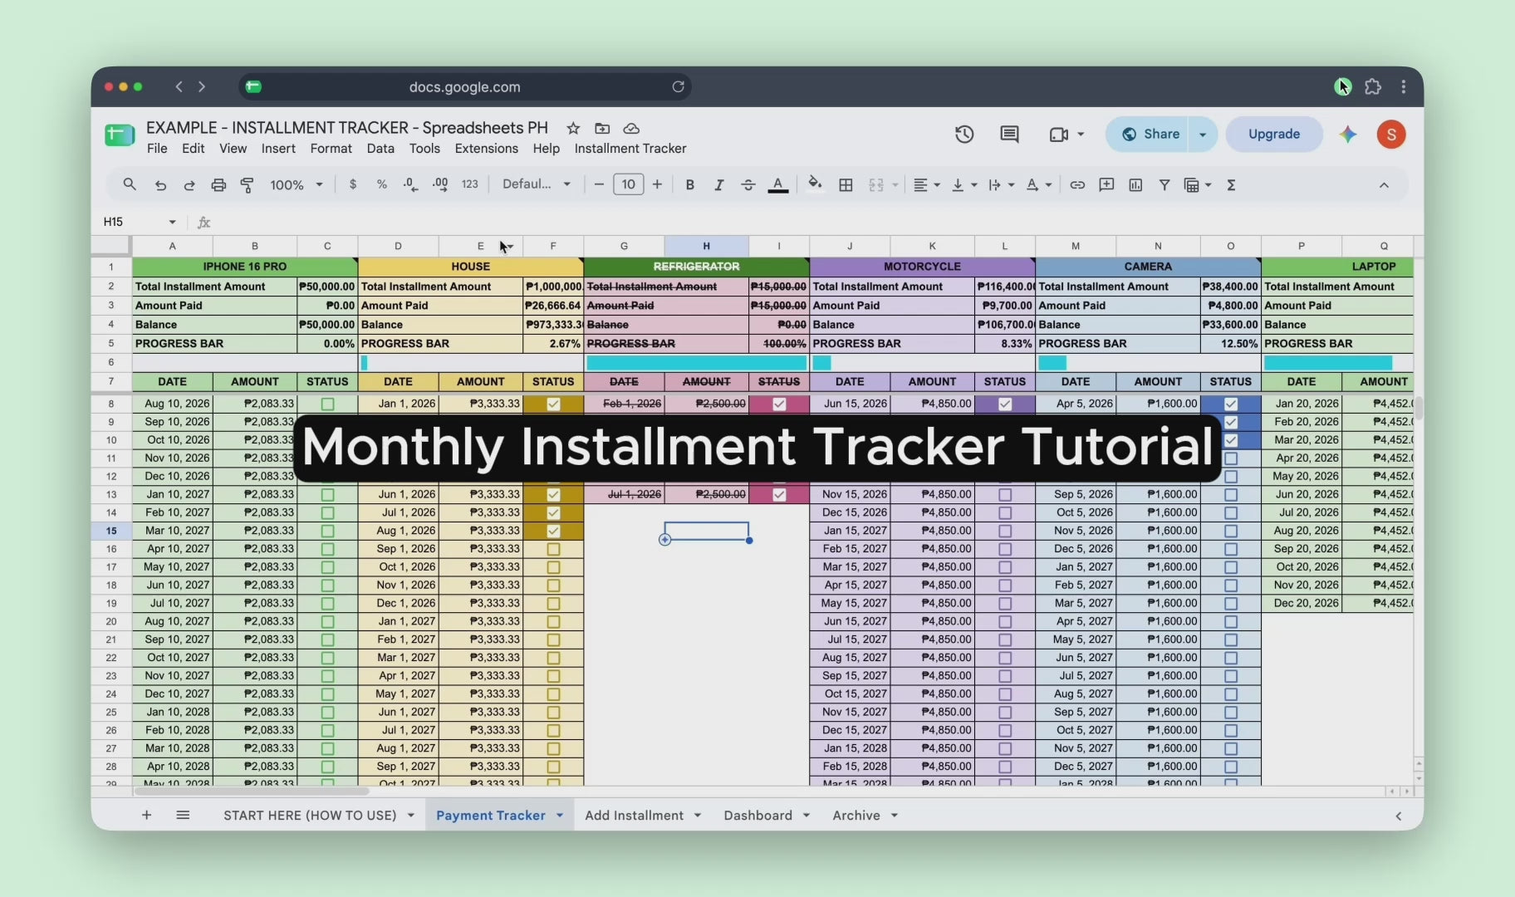Print the spreadsheet

tap(218, 185)
